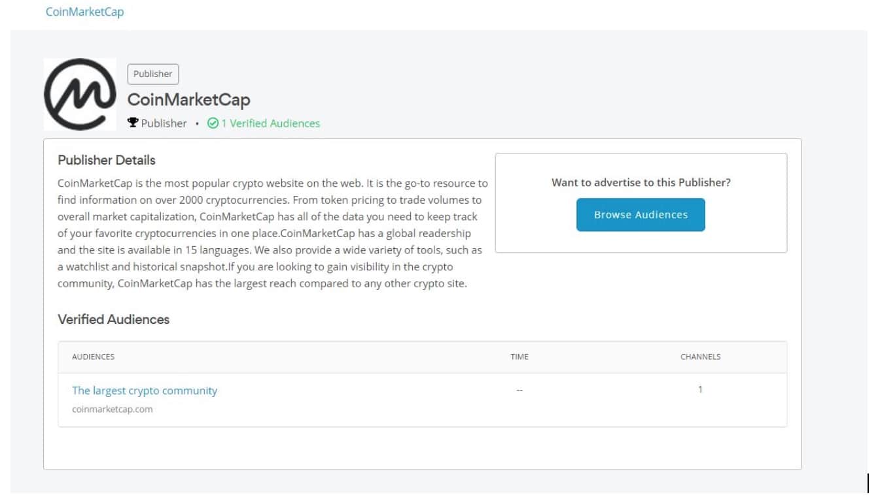Click the 'Want to advertise to this Publisher?' text
The height and width of the screenshot is (497, 878).
(x=641, y=182)
